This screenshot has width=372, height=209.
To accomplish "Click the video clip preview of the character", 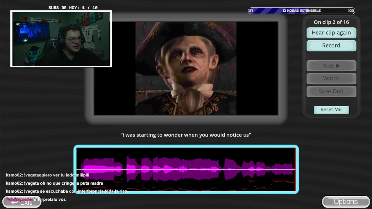I will pyautogui.click(x=186, y=68).
